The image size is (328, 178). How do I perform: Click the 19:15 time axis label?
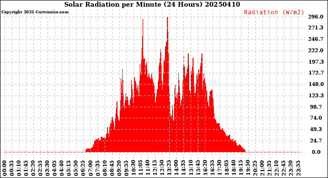pos(241,169)
